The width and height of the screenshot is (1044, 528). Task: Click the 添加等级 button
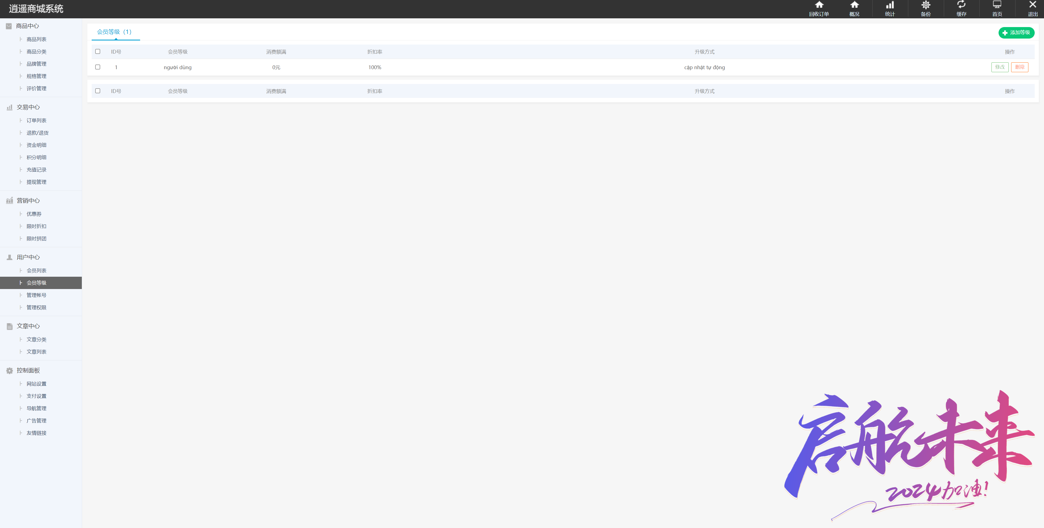(x=1016, y=33)
